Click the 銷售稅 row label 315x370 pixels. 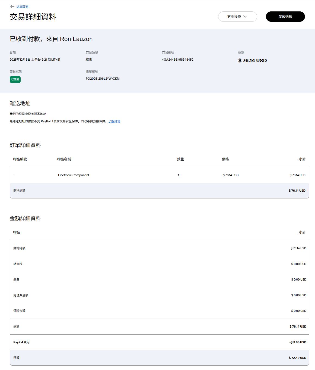pyautogui.click(x=18, y=264)
